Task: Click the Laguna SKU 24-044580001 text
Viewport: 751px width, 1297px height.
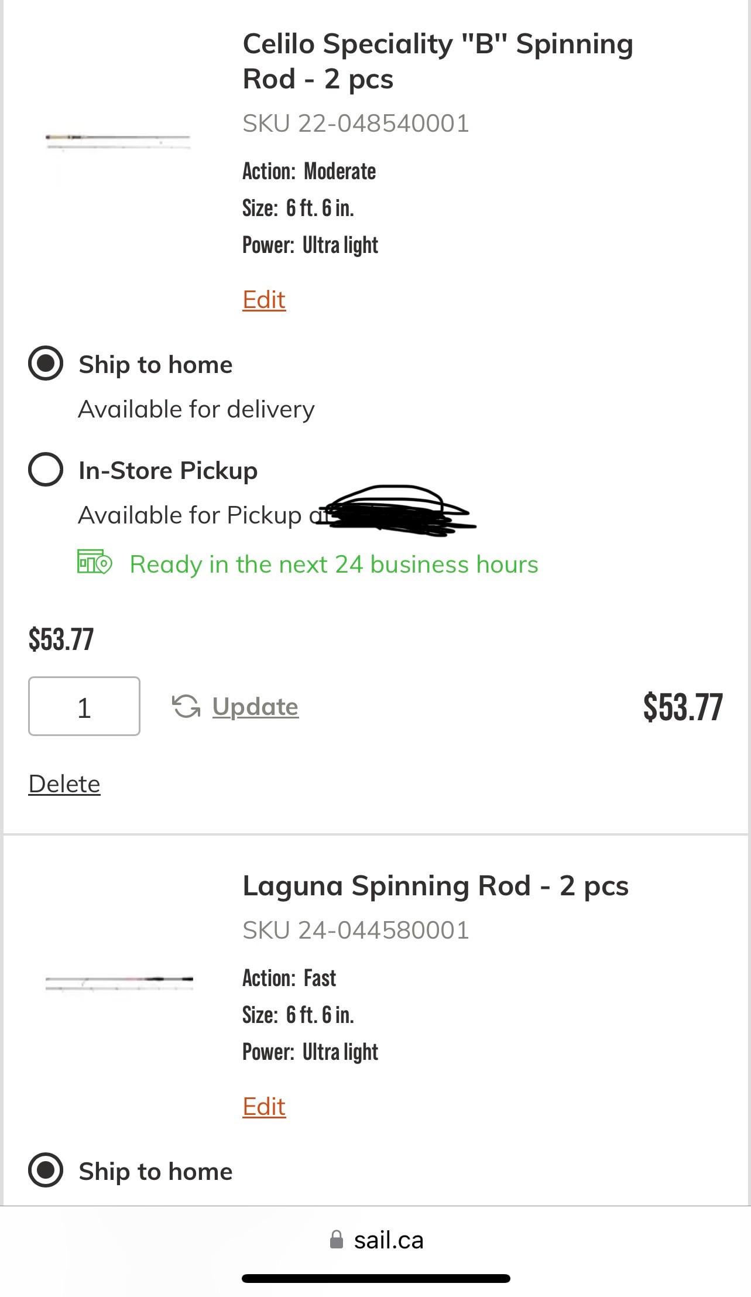Action: [x=356, y=930]
